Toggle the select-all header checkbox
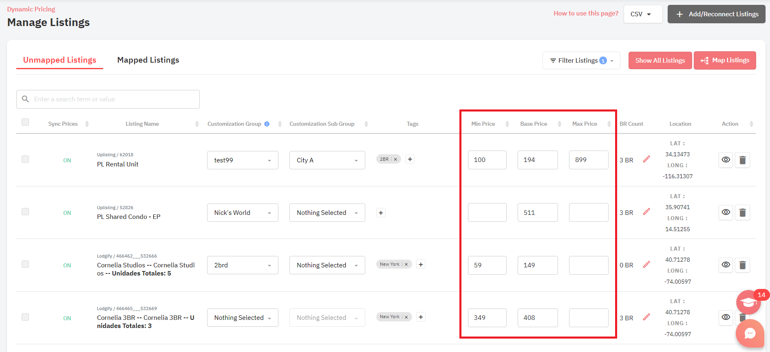 [x=25, y=122]
